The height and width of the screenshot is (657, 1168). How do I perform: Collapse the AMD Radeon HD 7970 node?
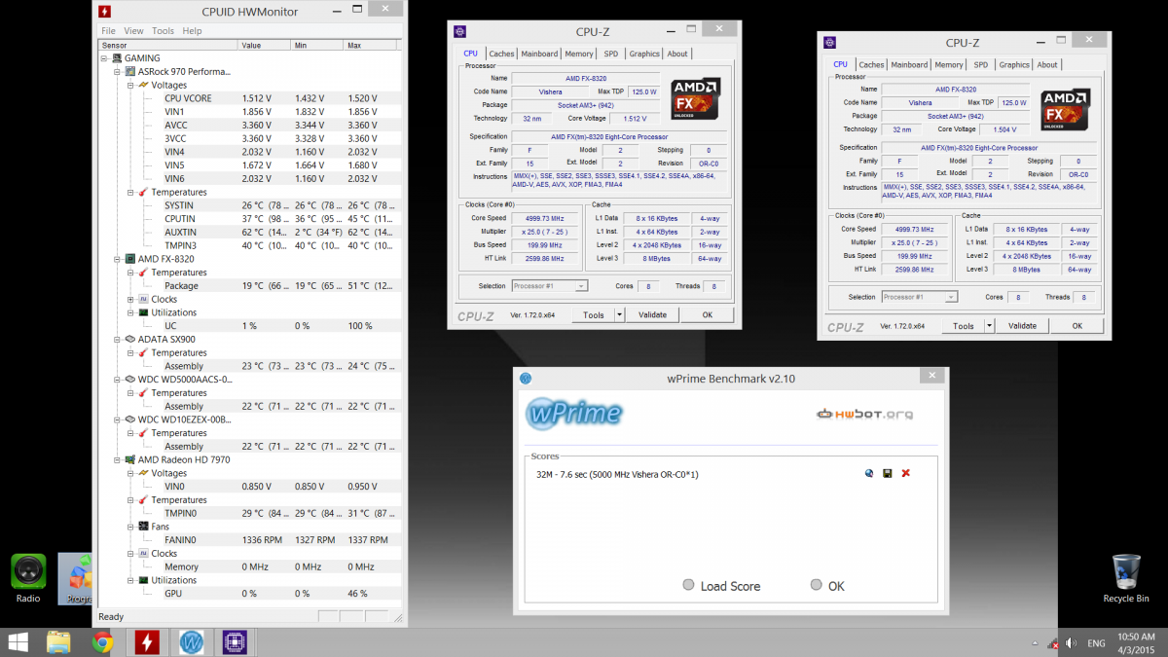click(118, 459)
